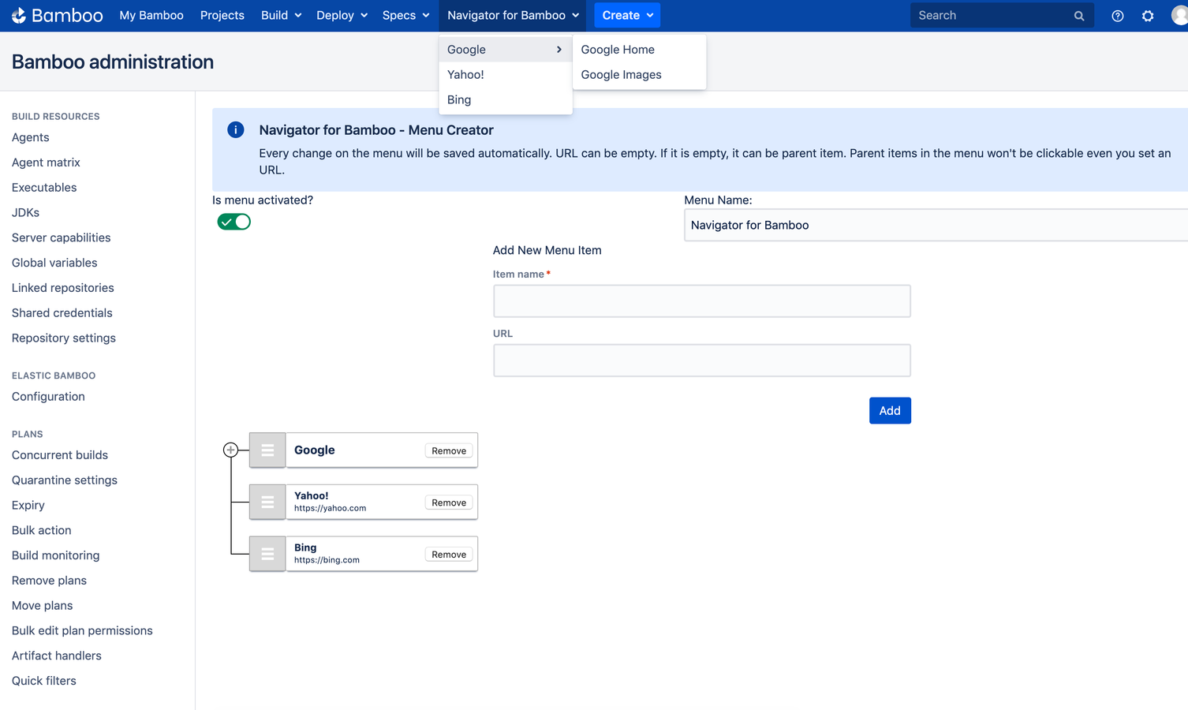Screen dimensions: 1188x710
Task: Open Quick filters link
Action: 44,681
